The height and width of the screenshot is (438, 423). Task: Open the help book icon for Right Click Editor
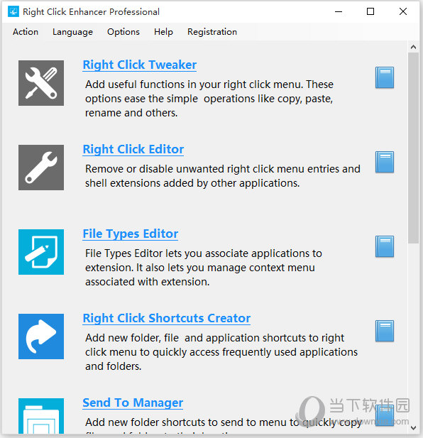pyautogui.click(x=385, y=162)
